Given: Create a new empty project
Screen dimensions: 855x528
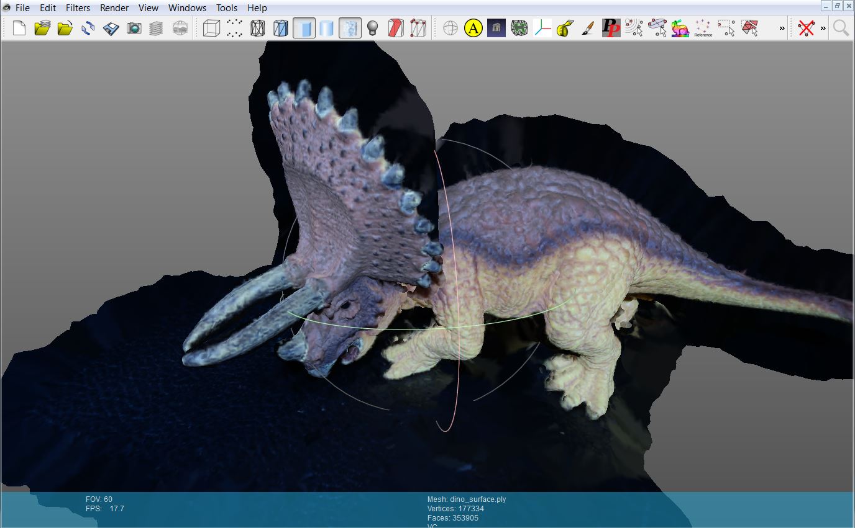Looking at the screenshot, I should tap(19, 28).
